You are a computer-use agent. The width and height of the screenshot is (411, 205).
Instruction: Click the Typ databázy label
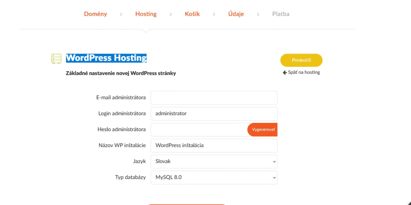tap(130, 177)
